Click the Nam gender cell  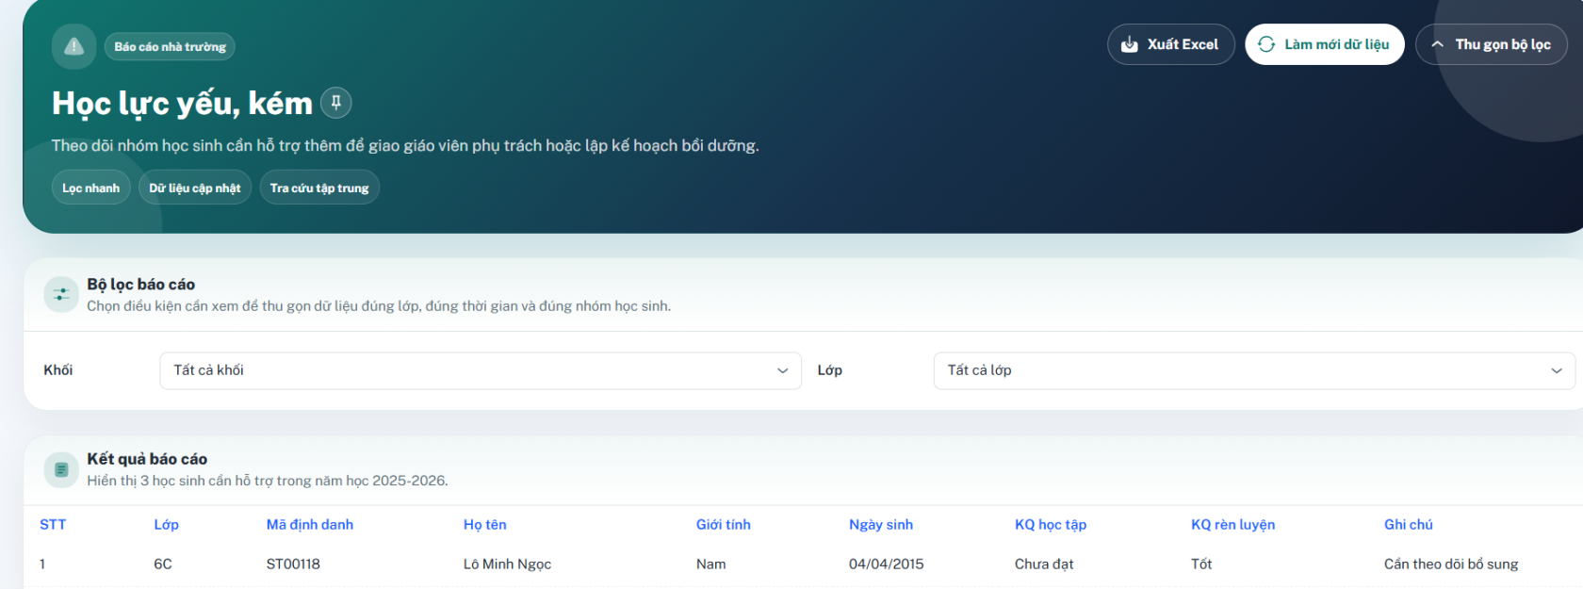711,564
